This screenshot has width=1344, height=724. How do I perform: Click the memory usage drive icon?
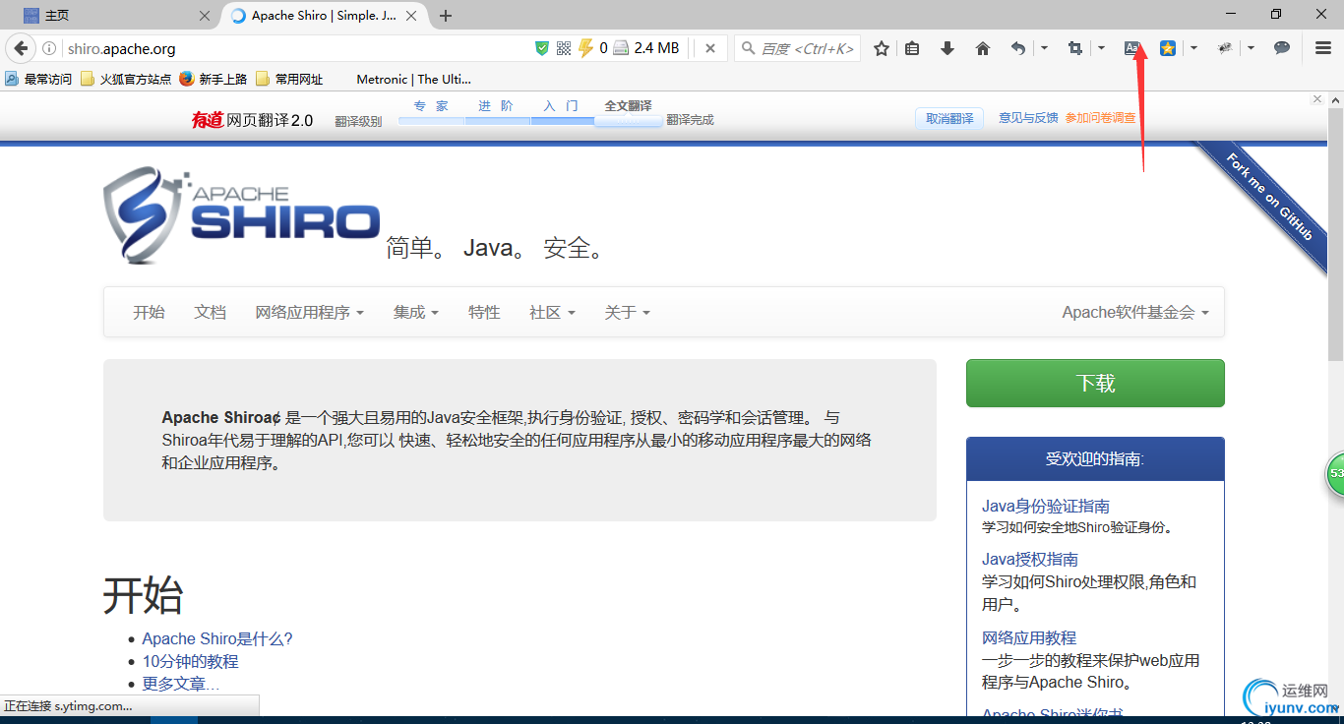point(621,48)
